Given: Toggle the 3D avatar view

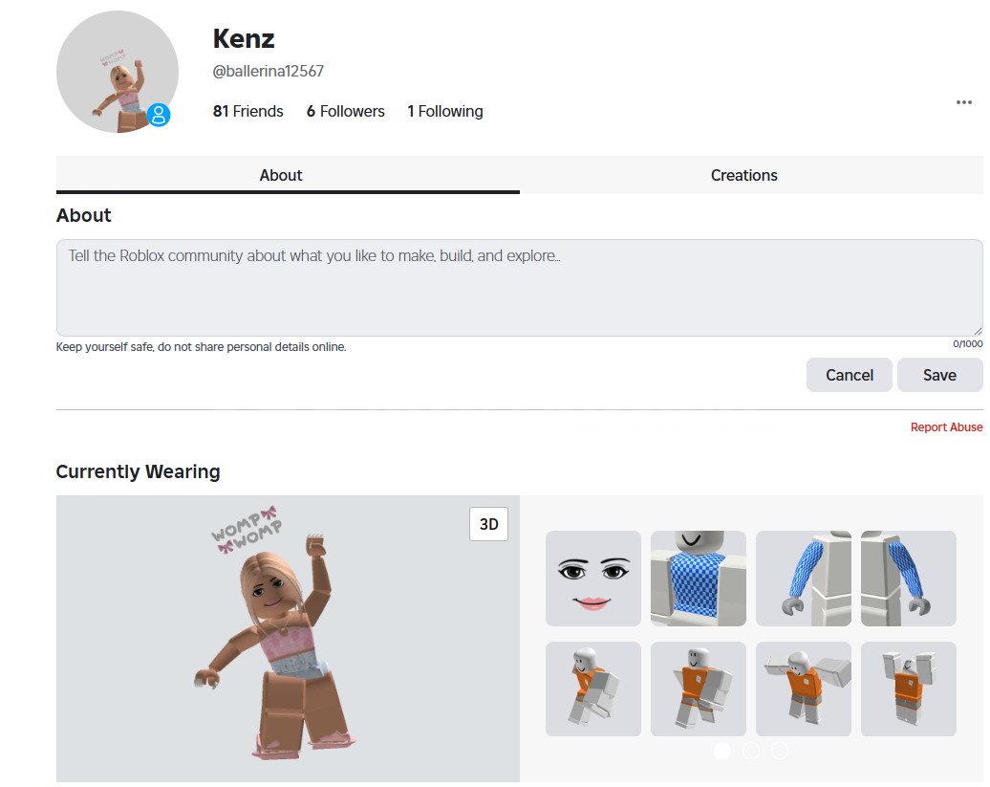Looking at the screenshot, I should (488, 524).
